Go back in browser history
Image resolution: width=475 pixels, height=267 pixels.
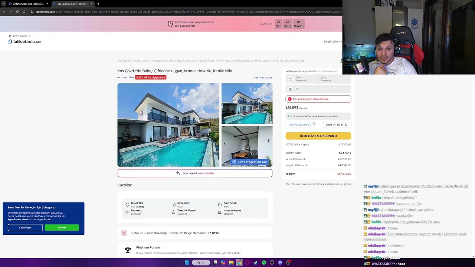4,11
